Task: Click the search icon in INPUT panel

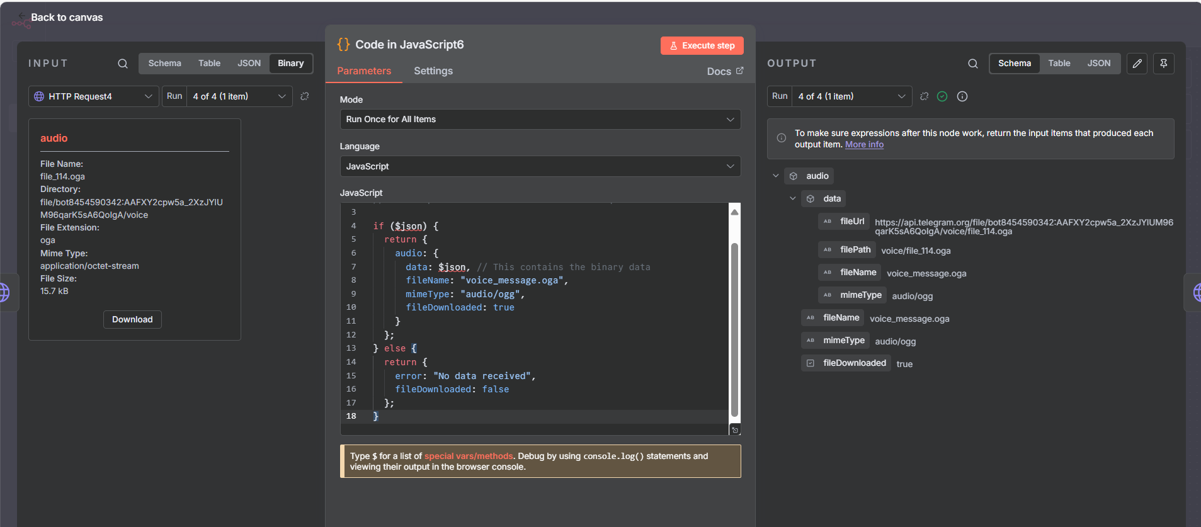Action: point(123,64)
